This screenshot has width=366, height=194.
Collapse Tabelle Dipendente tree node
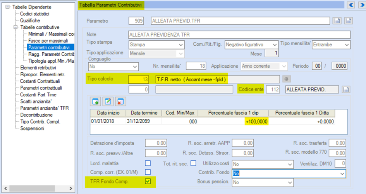click(x=7, y=7)
